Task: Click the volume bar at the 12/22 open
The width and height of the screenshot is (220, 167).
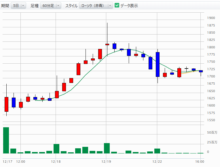Action: coord(157,151)
